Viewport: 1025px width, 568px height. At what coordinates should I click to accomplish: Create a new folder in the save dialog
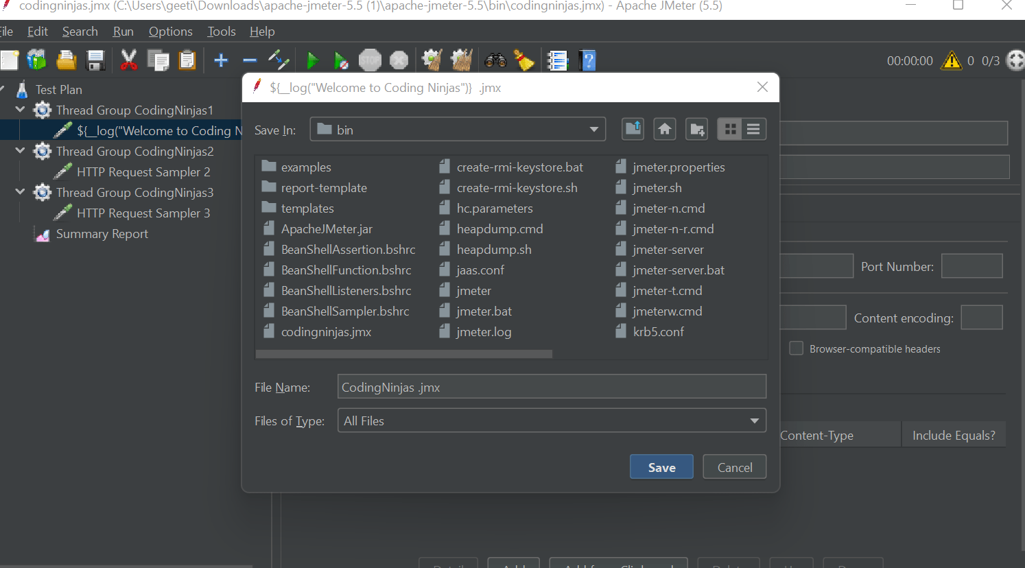click(x=696, y=129)
